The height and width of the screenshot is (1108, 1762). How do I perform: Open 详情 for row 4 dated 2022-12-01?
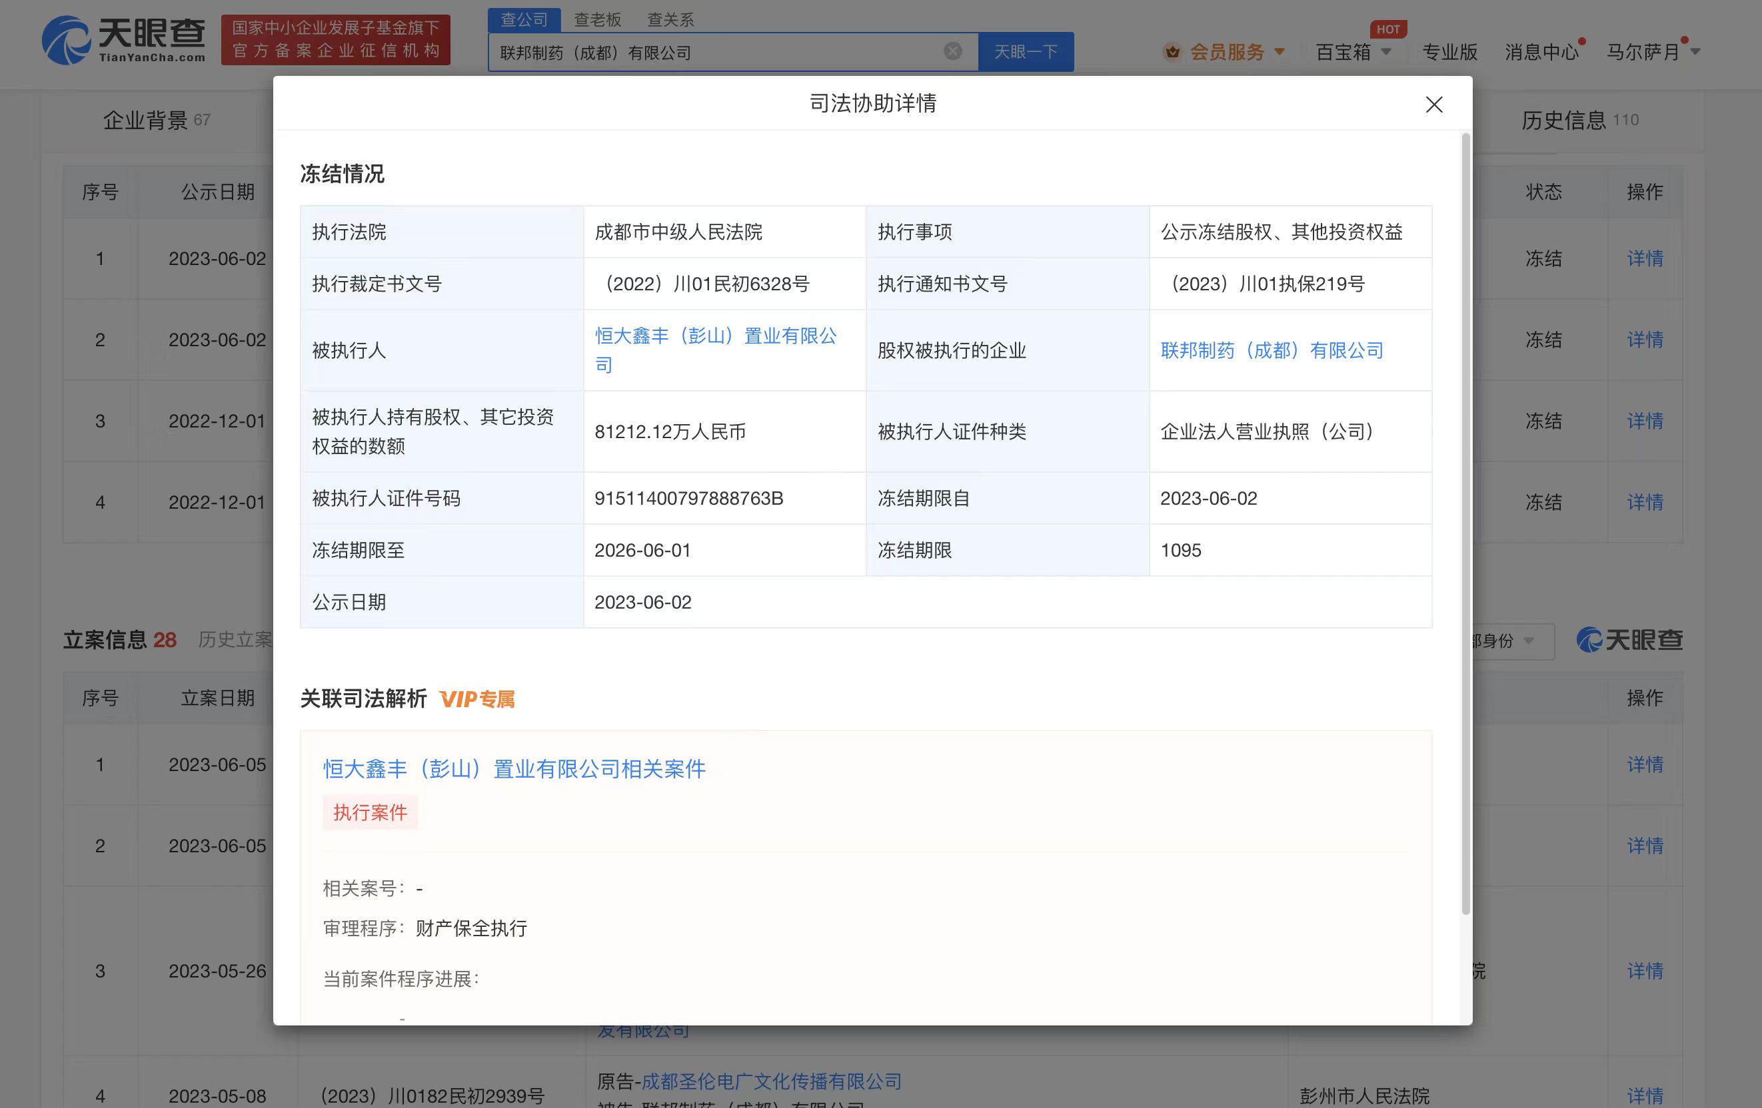tap(1645, 501)
